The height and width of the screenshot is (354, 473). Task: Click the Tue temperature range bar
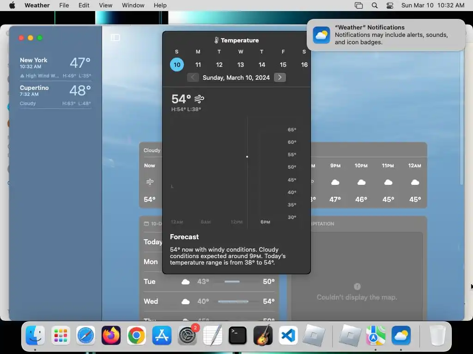(x=232, y=282)
